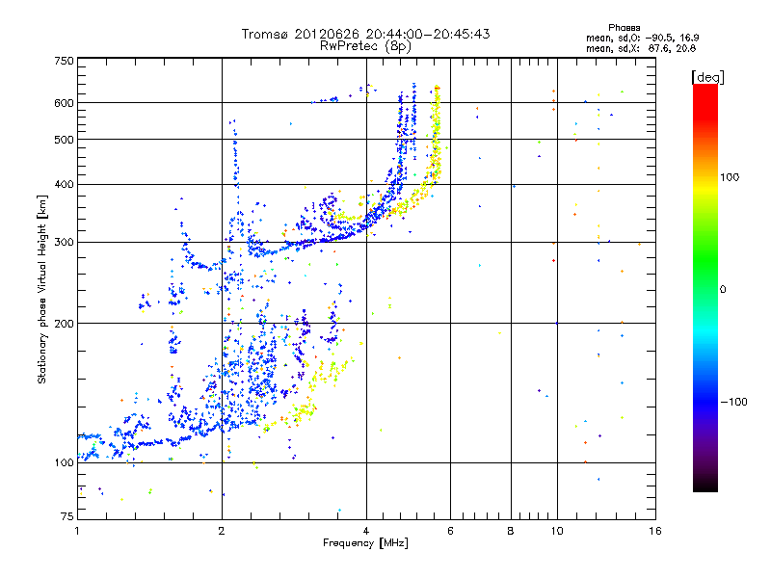771x578 pixels.
Task: Click the 'Stationary phase Virtual Height [km]' axis label
Action: tap(41, 289)
